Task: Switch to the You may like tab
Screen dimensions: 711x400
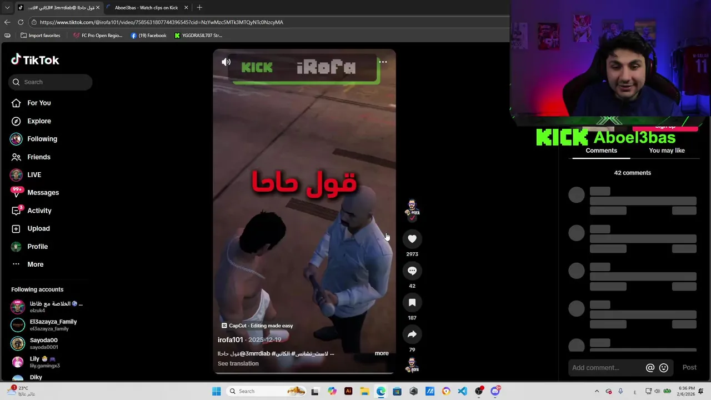Action: coord(667,151)
